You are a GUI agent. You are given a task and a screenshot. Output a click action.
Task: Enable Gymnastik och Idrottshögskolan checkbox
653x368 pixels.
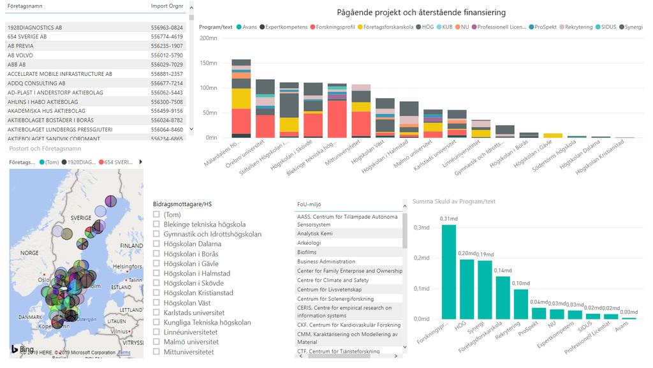click(156, 234)
